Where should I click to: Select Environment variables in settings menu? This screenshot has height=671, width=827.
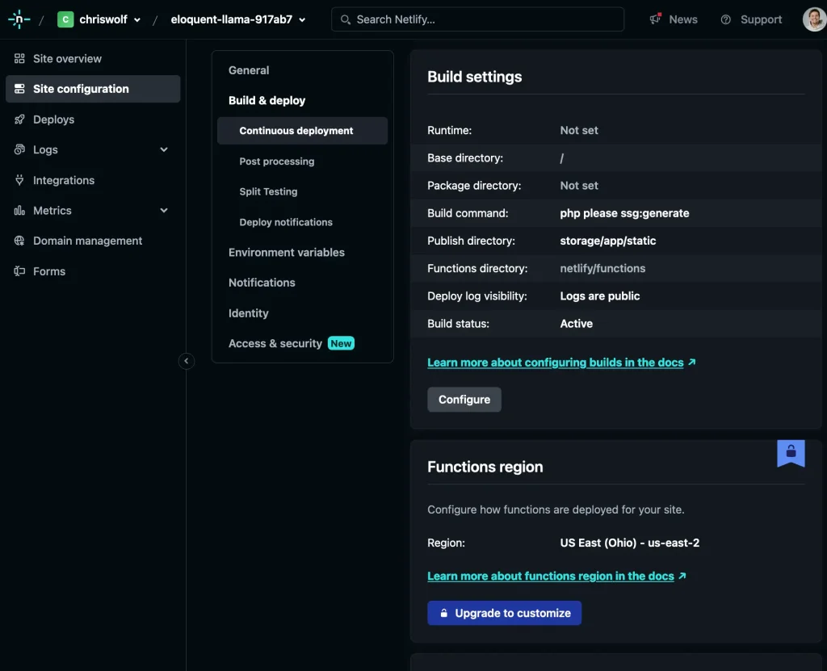[287, 252]
